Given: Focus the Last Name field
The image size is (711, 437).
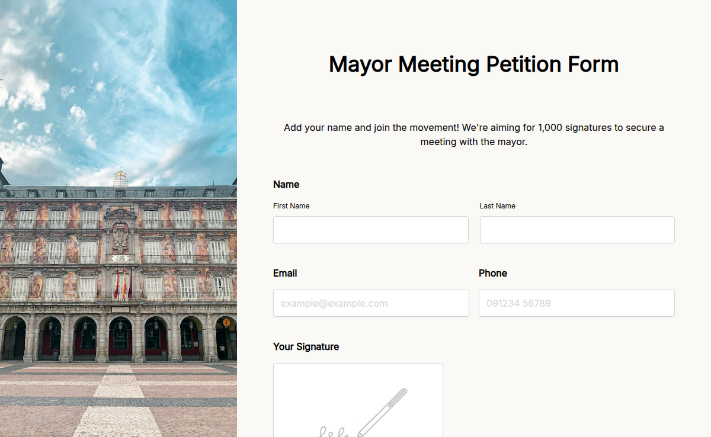Looking at the screenshot, I should pyautogui.click(x=577, y=230).
